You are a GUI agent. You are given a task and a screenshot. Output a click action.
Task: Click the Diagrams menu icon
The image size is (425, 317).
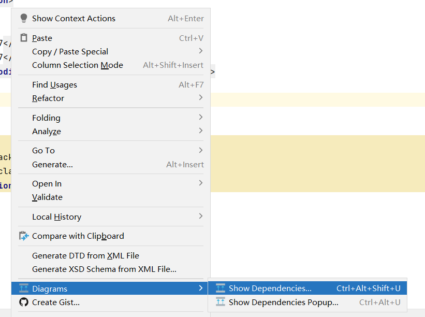[24, 289]
